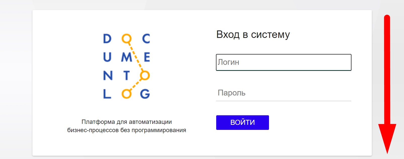Click the blue letter U in the logo
Screen dimensions: 404x159
point(107,57)
